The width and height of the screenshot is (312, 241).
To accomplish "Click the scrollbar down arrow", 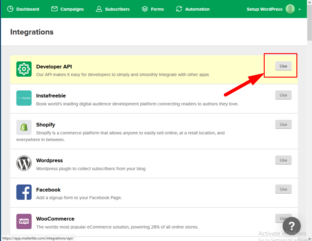I will 310,239.
